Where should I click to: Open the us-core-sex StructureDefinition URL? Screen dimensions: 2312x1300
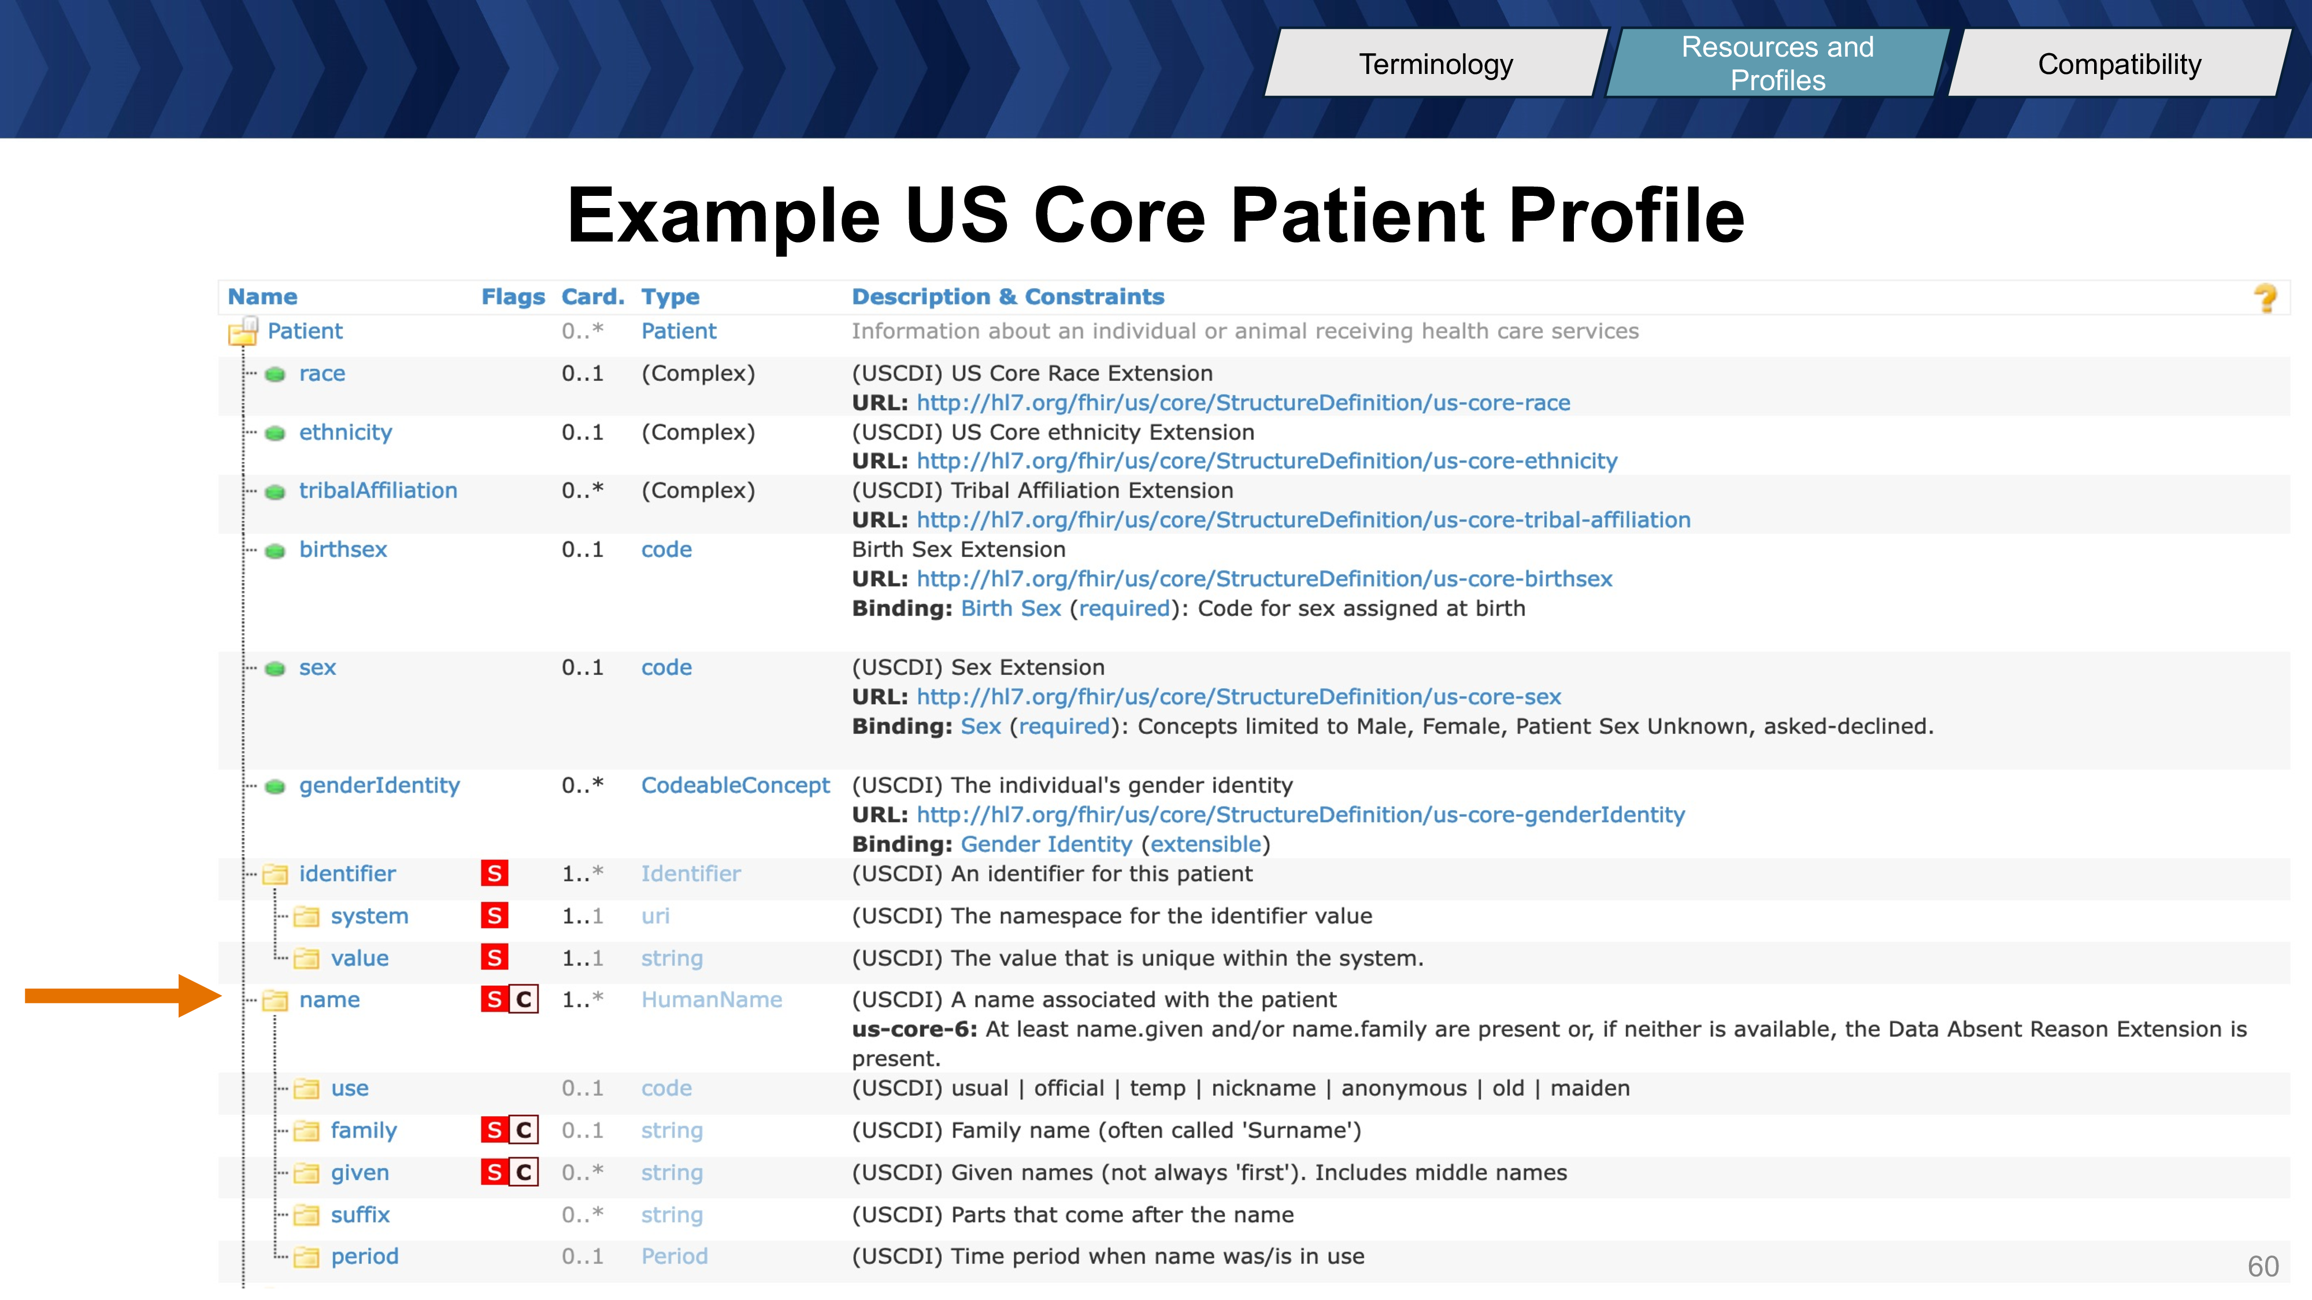point(1239,697)
